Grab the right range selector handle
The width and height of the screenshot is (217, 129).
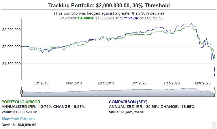click(x=215, y=92)
